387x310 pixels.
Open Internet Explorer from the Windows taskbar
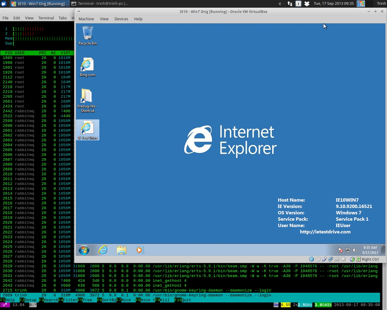click(103, 250)
